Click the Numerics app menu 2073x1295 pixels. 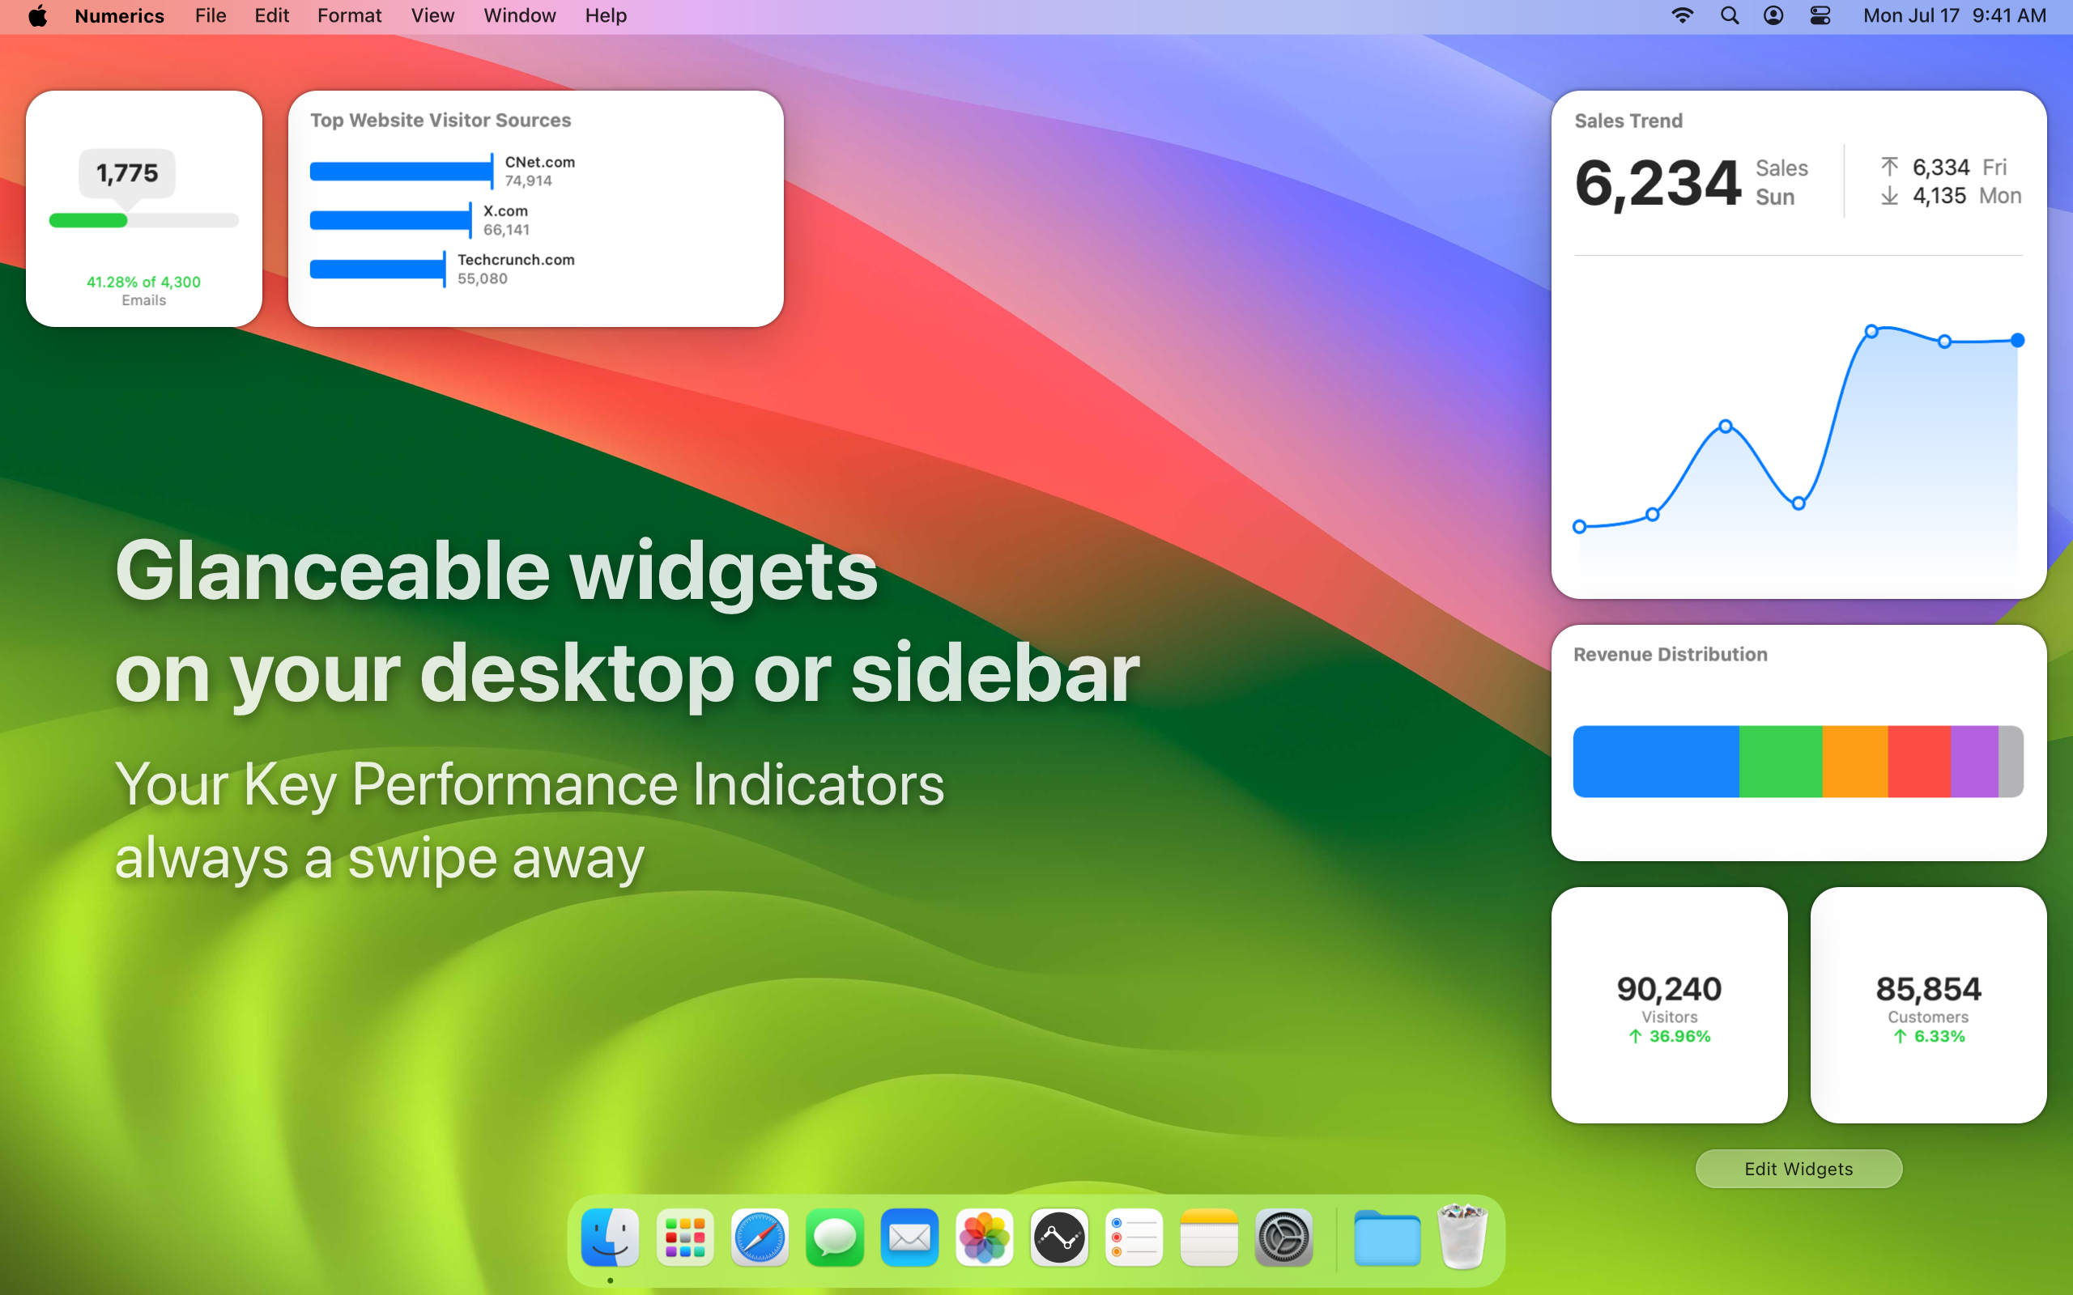coord(119,15)
